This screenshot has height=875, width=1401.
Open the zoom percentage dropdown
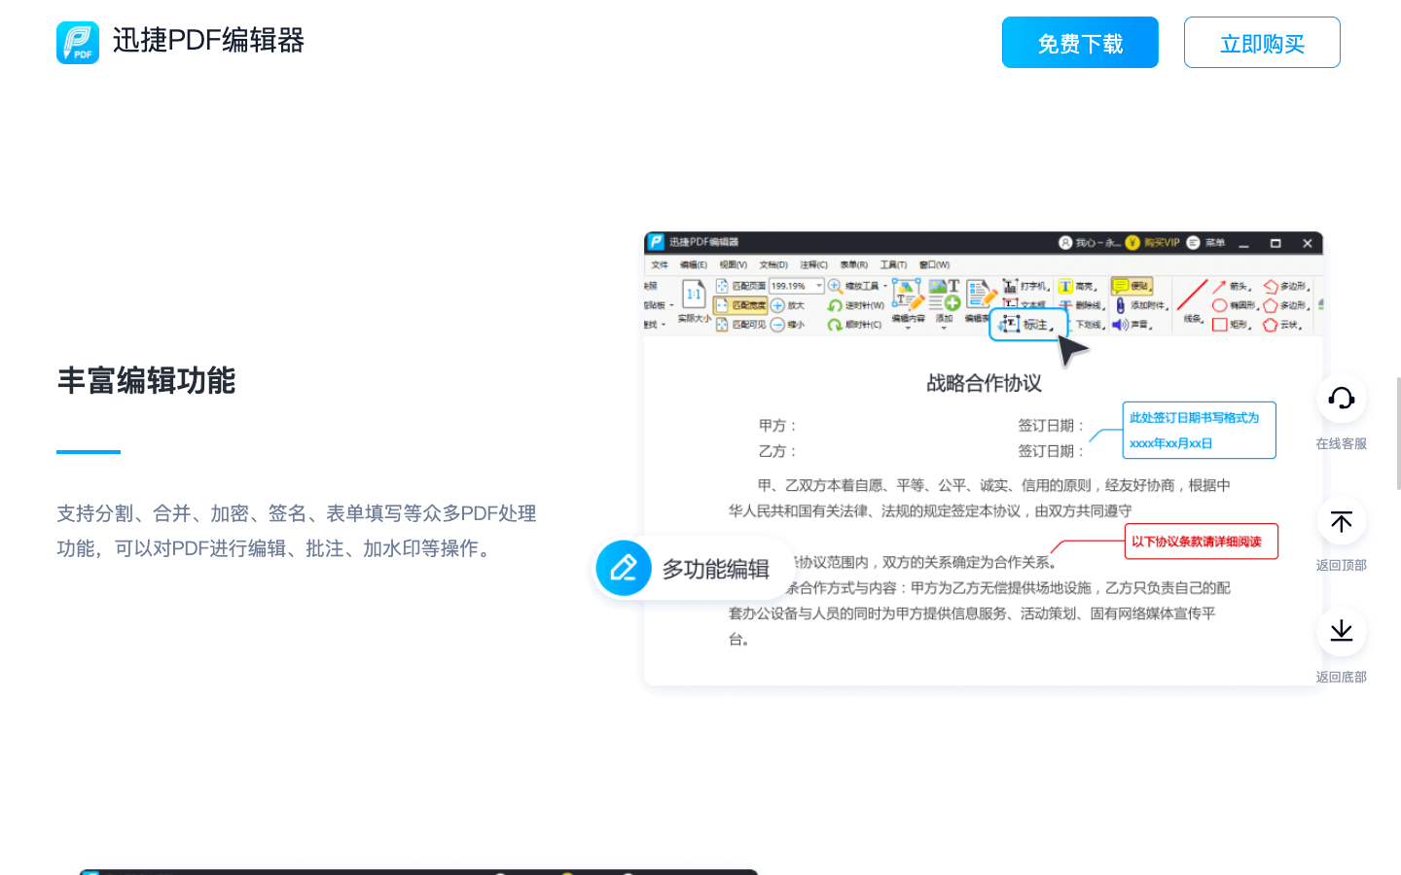pyautogui.click(x=819, y=286)
